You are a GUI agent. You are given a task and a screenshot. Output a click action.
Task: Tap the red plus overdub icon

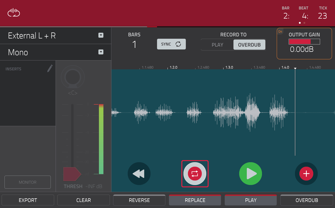point(306,173)
